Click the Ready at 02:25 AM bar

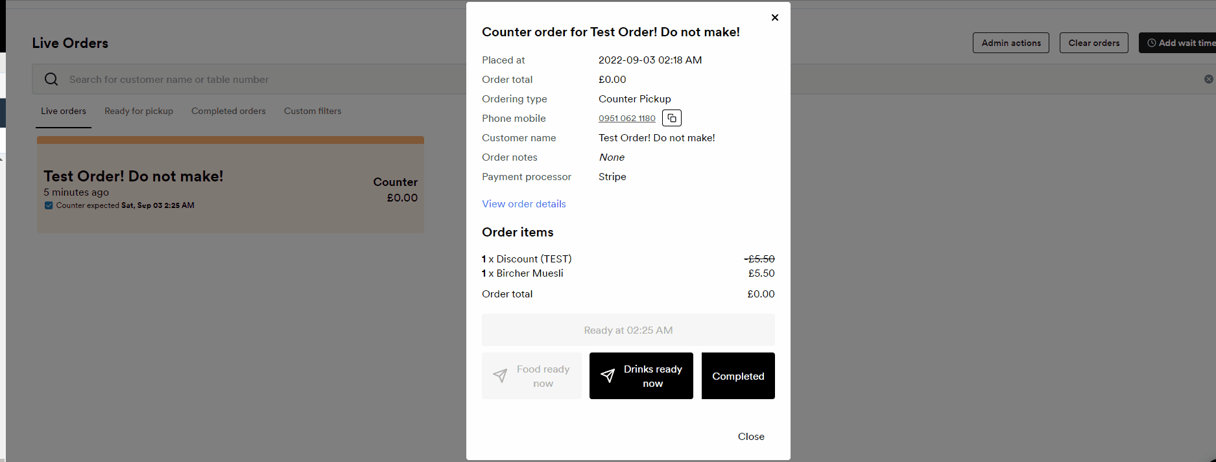[628, 329]
